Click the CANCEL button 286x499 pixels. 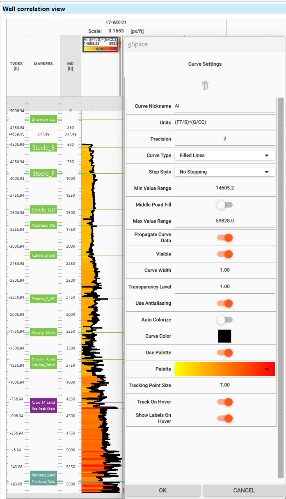pyautogui.click(x=244, y=490)
